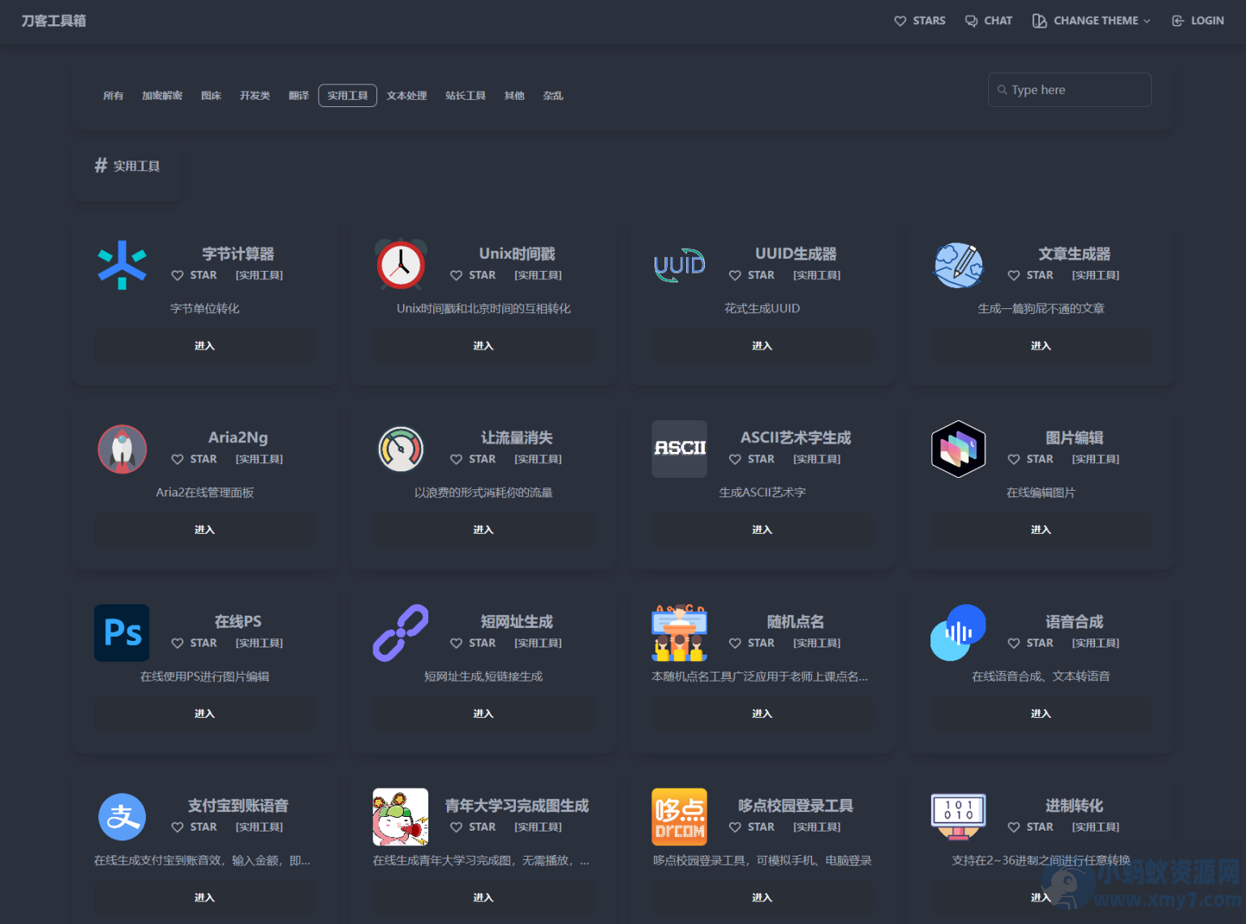The width and height of the screenshot is (1246, 924).
Task: Star the UUID生成器 tool
Action: [x=752, y=275]
